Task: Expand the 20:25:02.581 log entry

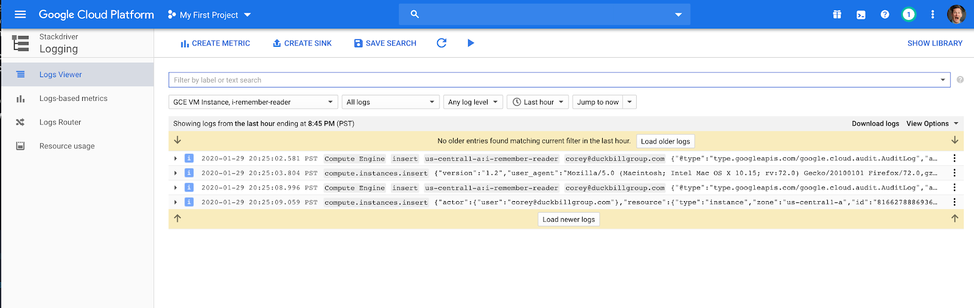Action: click(x=175, y=159)
